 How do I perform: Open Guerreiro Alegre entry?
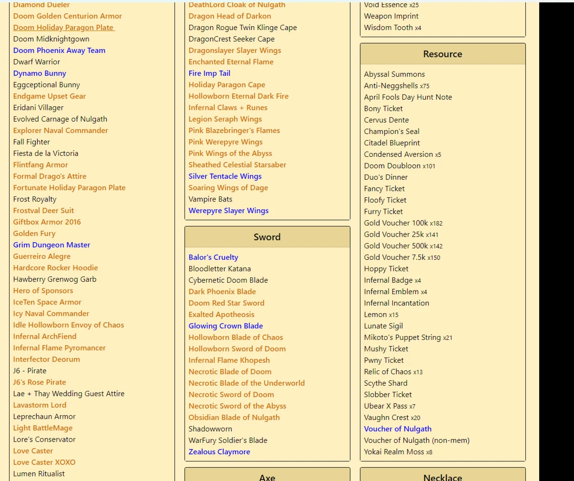click(42, 256)
